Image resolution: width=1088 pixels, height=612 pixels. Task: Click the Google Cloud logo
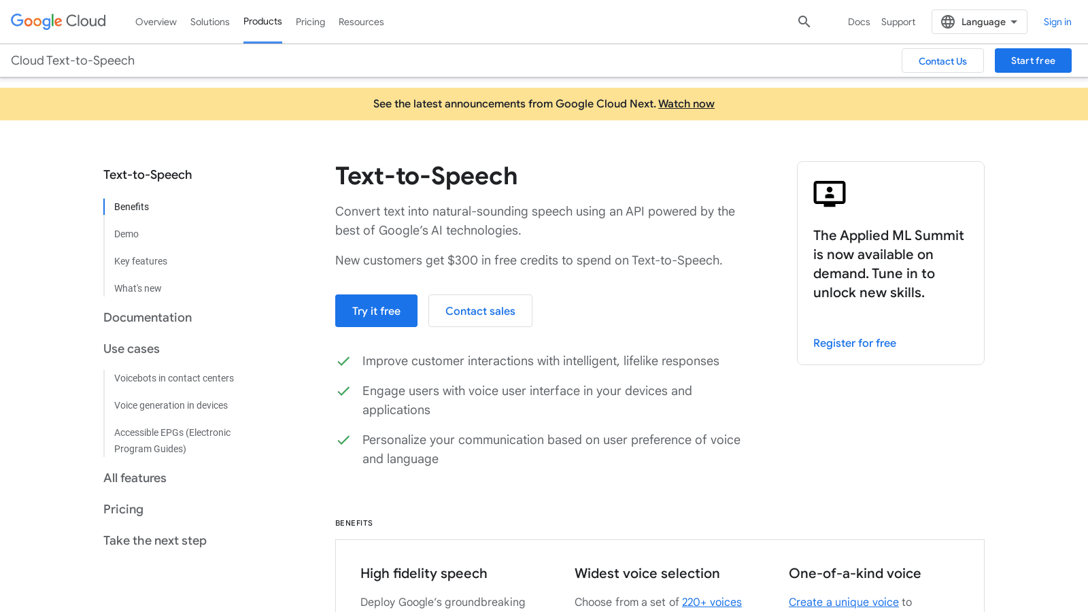point(58,22)
